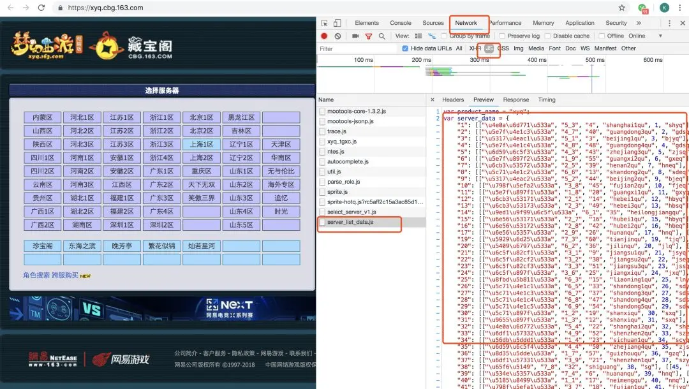
Task: Filter requests by Img type
Action: pos(519,48)
